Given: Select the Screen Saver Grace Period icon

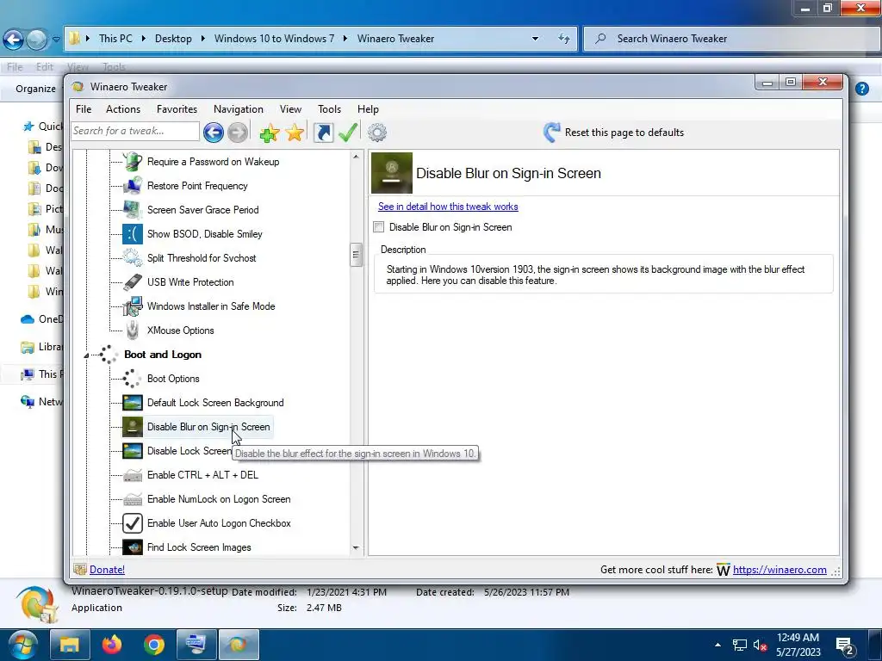Looking at the screenshot, I should [x=133, y=210].
